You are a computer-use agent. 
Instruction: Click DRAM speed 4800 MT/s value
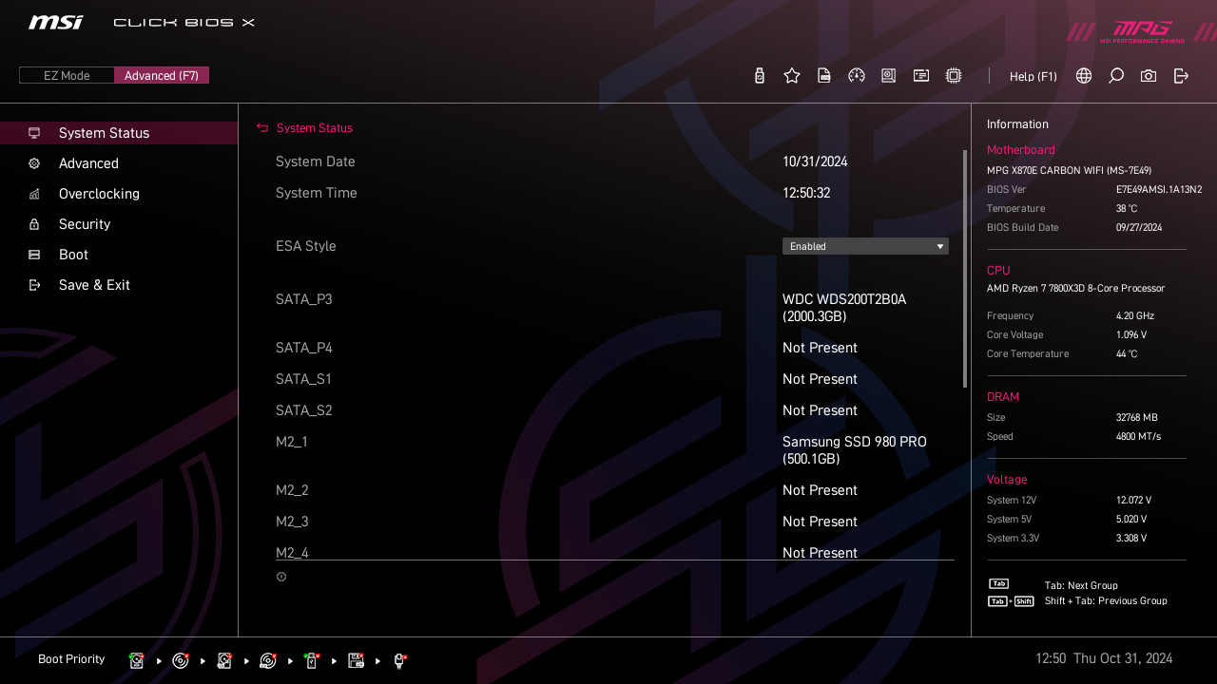[x=1138, y=437]
